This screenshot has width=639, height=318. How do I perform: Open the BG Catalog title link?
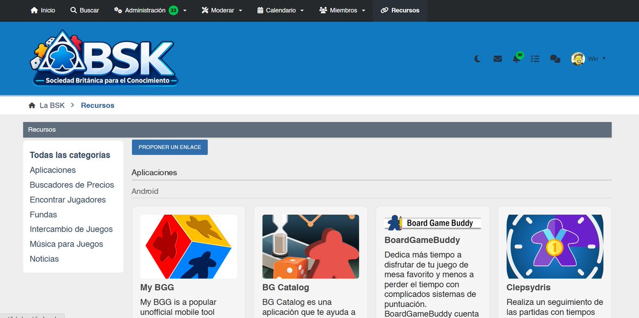286,288
